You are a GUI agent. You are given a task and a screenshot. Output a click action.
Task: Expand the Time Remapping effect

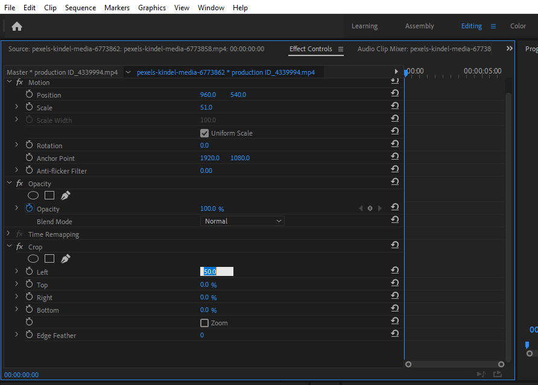8,234
